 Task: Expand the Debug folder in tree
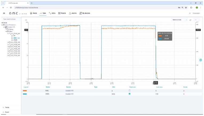(6, 29)
